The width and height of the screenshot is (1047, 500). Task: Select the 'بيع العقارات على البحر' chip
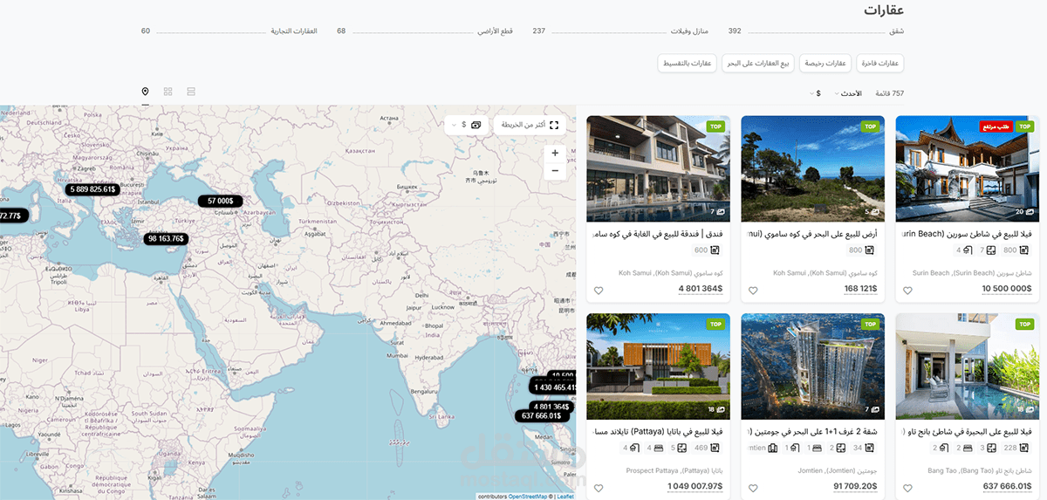(x=759, y=63)
